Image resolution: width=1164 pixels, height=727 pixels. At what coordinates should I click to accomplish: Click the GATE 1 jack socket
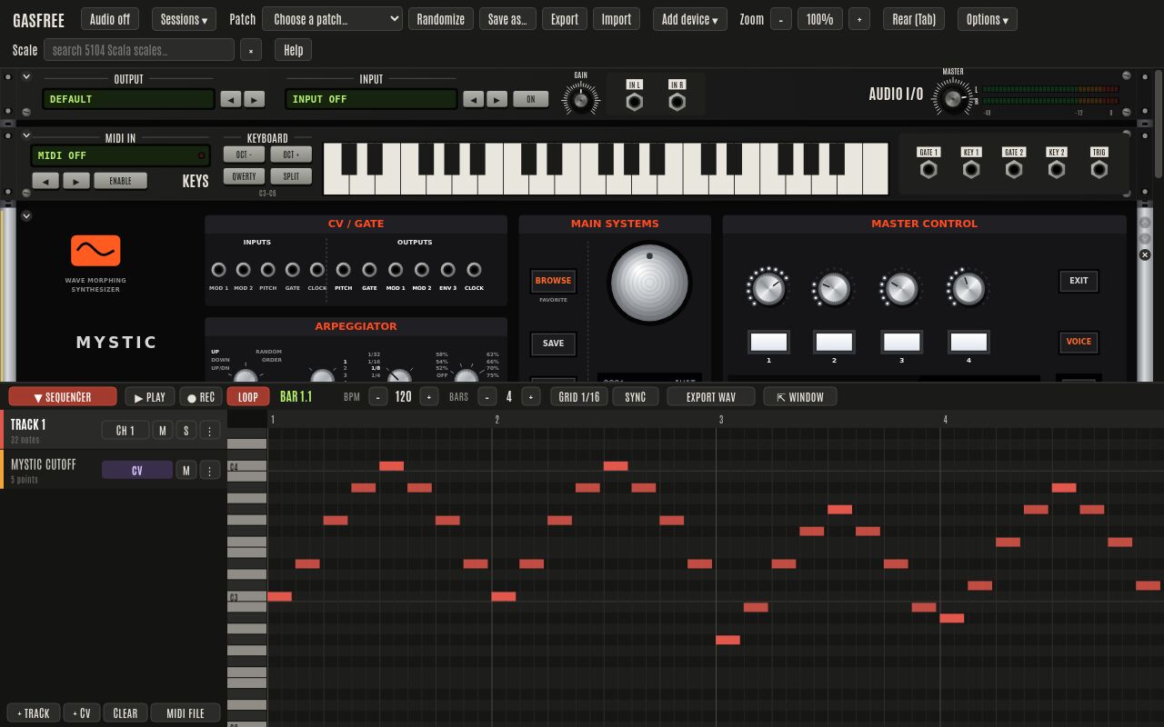(x=928, y=169)
